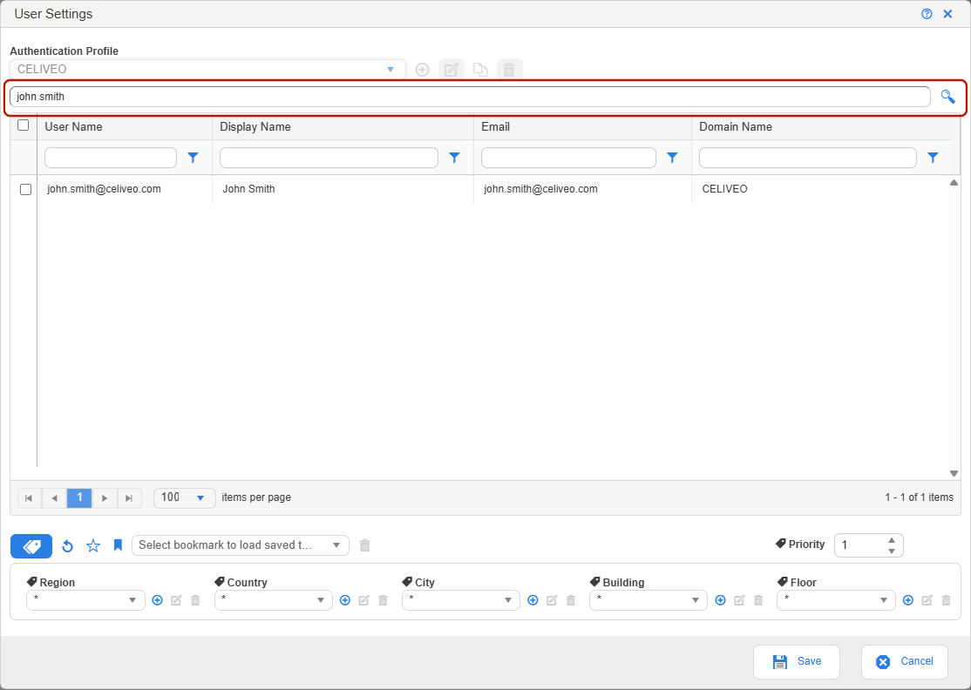The height and width of the screenshot is (690, 971).
Task: Decrease the Priority value
Action: 891,551
